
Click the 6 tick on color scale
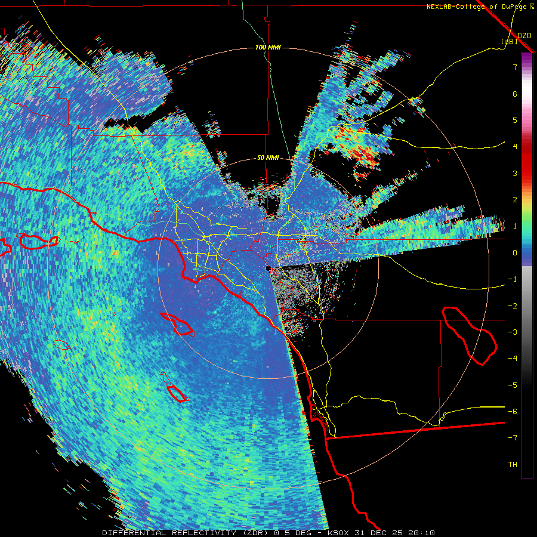click(515, 94)
